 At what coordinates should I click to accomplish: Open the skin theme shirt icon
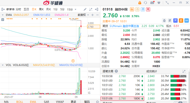point(159,3)
